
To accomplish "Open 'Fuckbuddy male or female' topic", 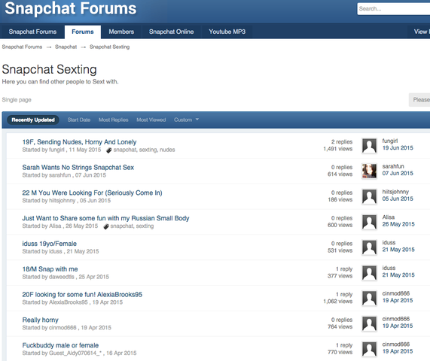I will click(60, 345).
